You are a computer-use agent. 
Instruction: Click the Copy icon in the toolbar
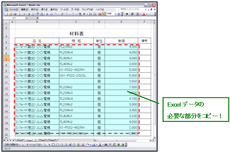[51, 14]
